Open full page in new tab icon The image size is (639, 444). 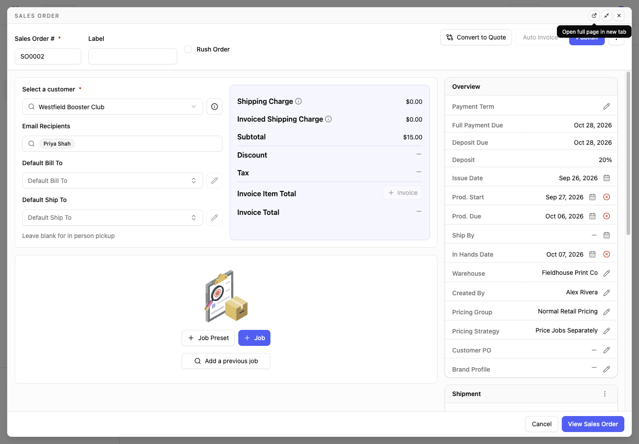[594, 16]
